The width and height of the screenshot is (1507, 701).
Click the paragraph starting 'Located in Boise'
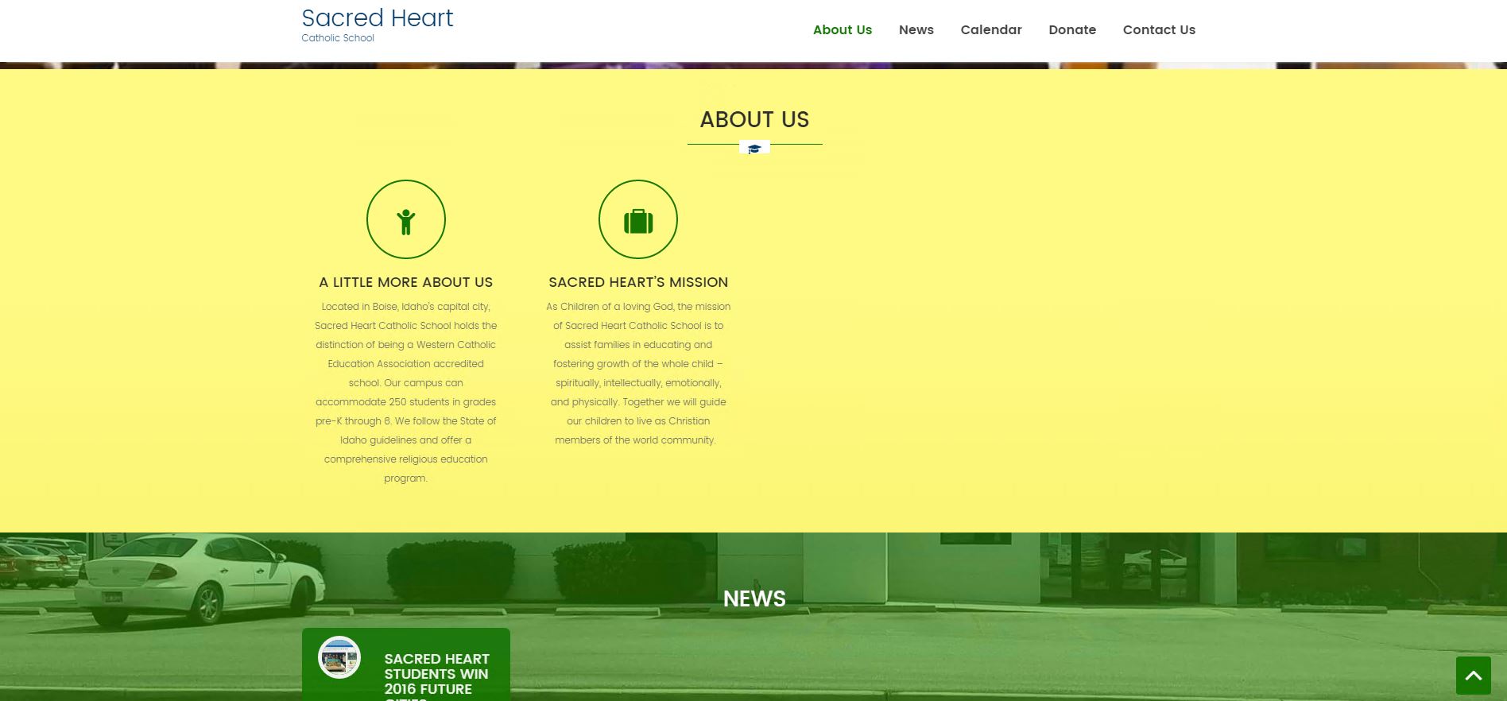pyautogui.click(x=406, y=393)
